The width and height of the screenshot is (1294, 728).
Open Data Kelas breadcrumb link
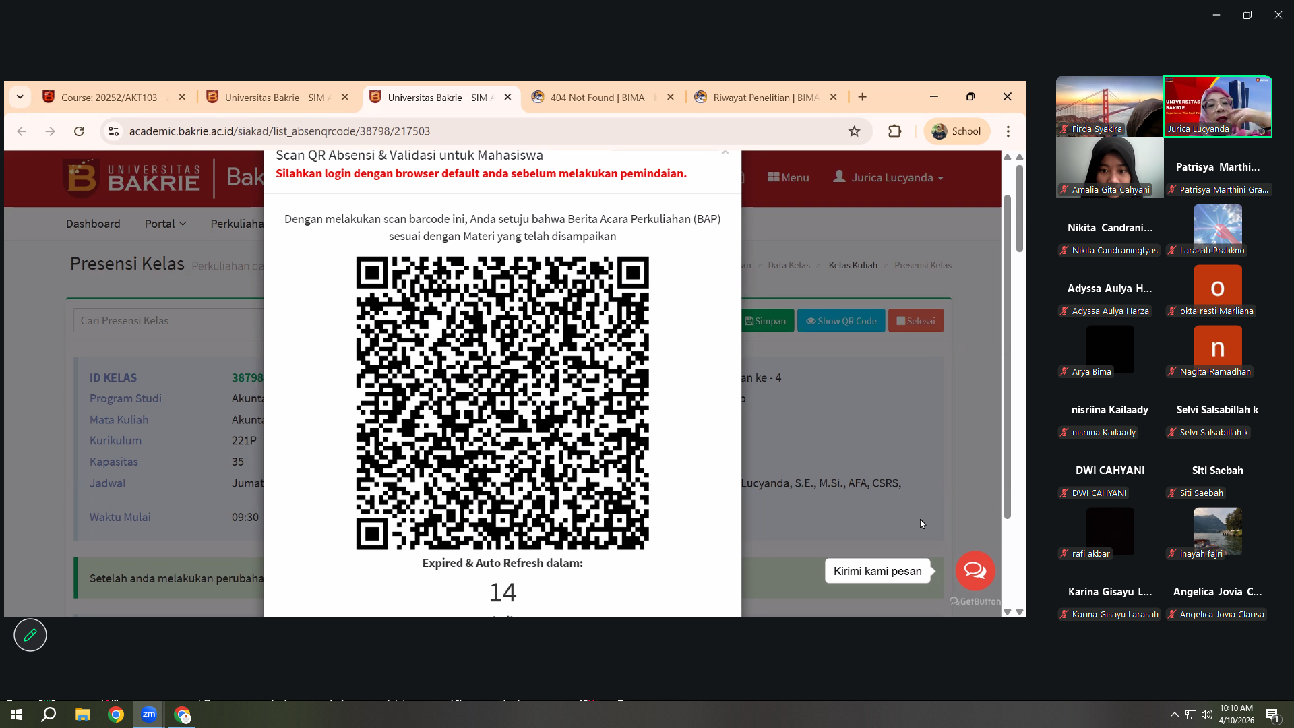coord(789,265)
